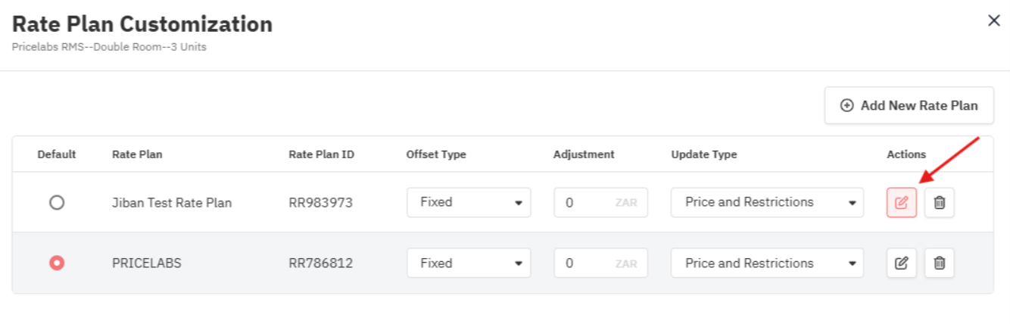Image resolution: width=1010 pixels, height=324 pixels.
Task: Close the Rate Plan Customization dialog
Action: tap(993, 21)
